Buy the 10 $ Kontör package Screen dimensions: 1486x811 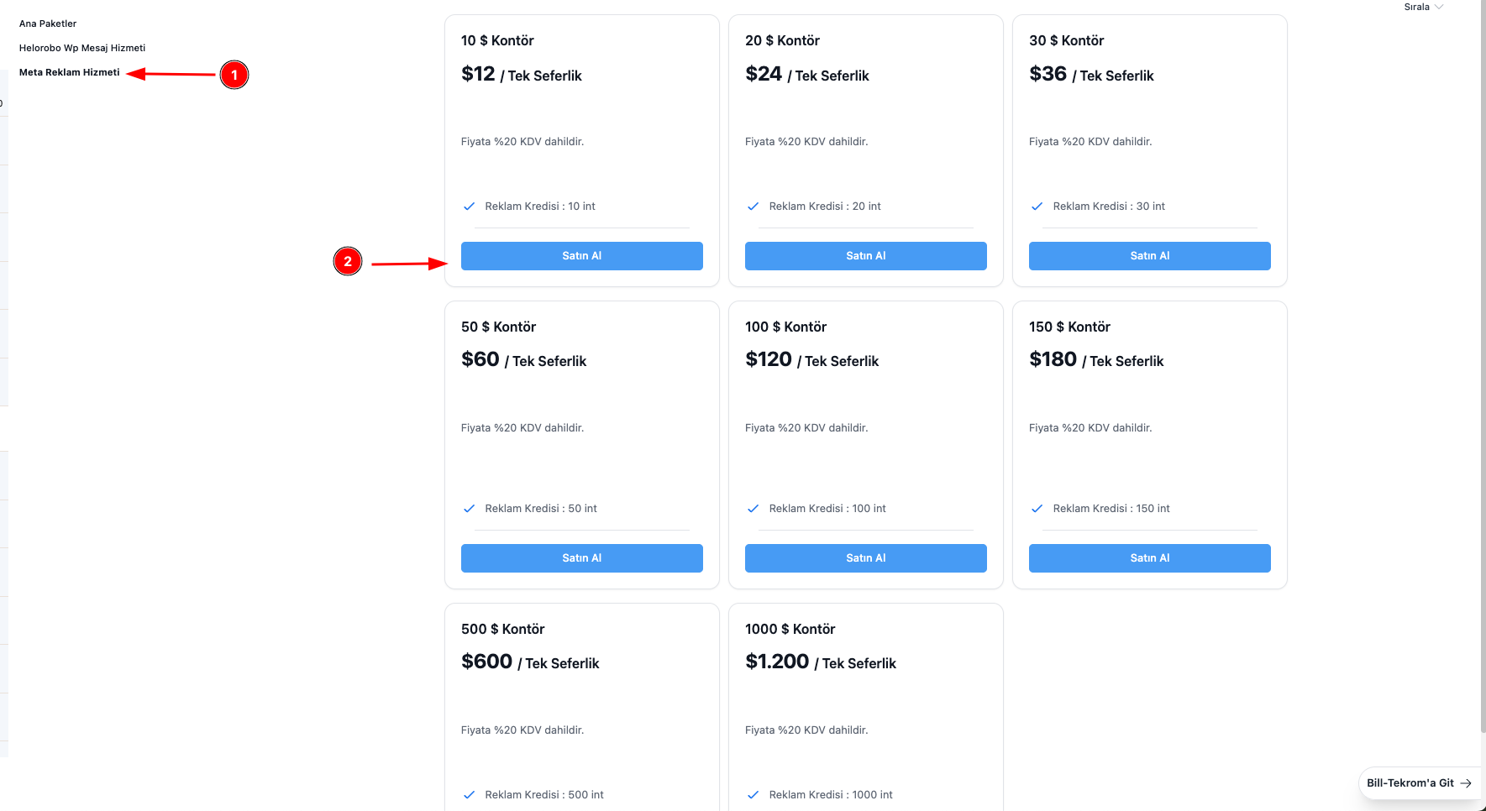coord(581,256)
